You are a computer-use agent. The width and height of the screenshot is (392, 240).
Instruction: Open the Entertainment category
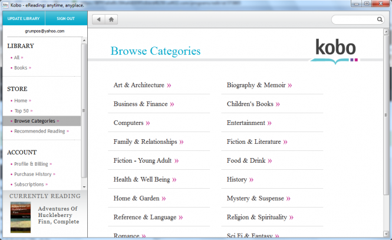249,123
